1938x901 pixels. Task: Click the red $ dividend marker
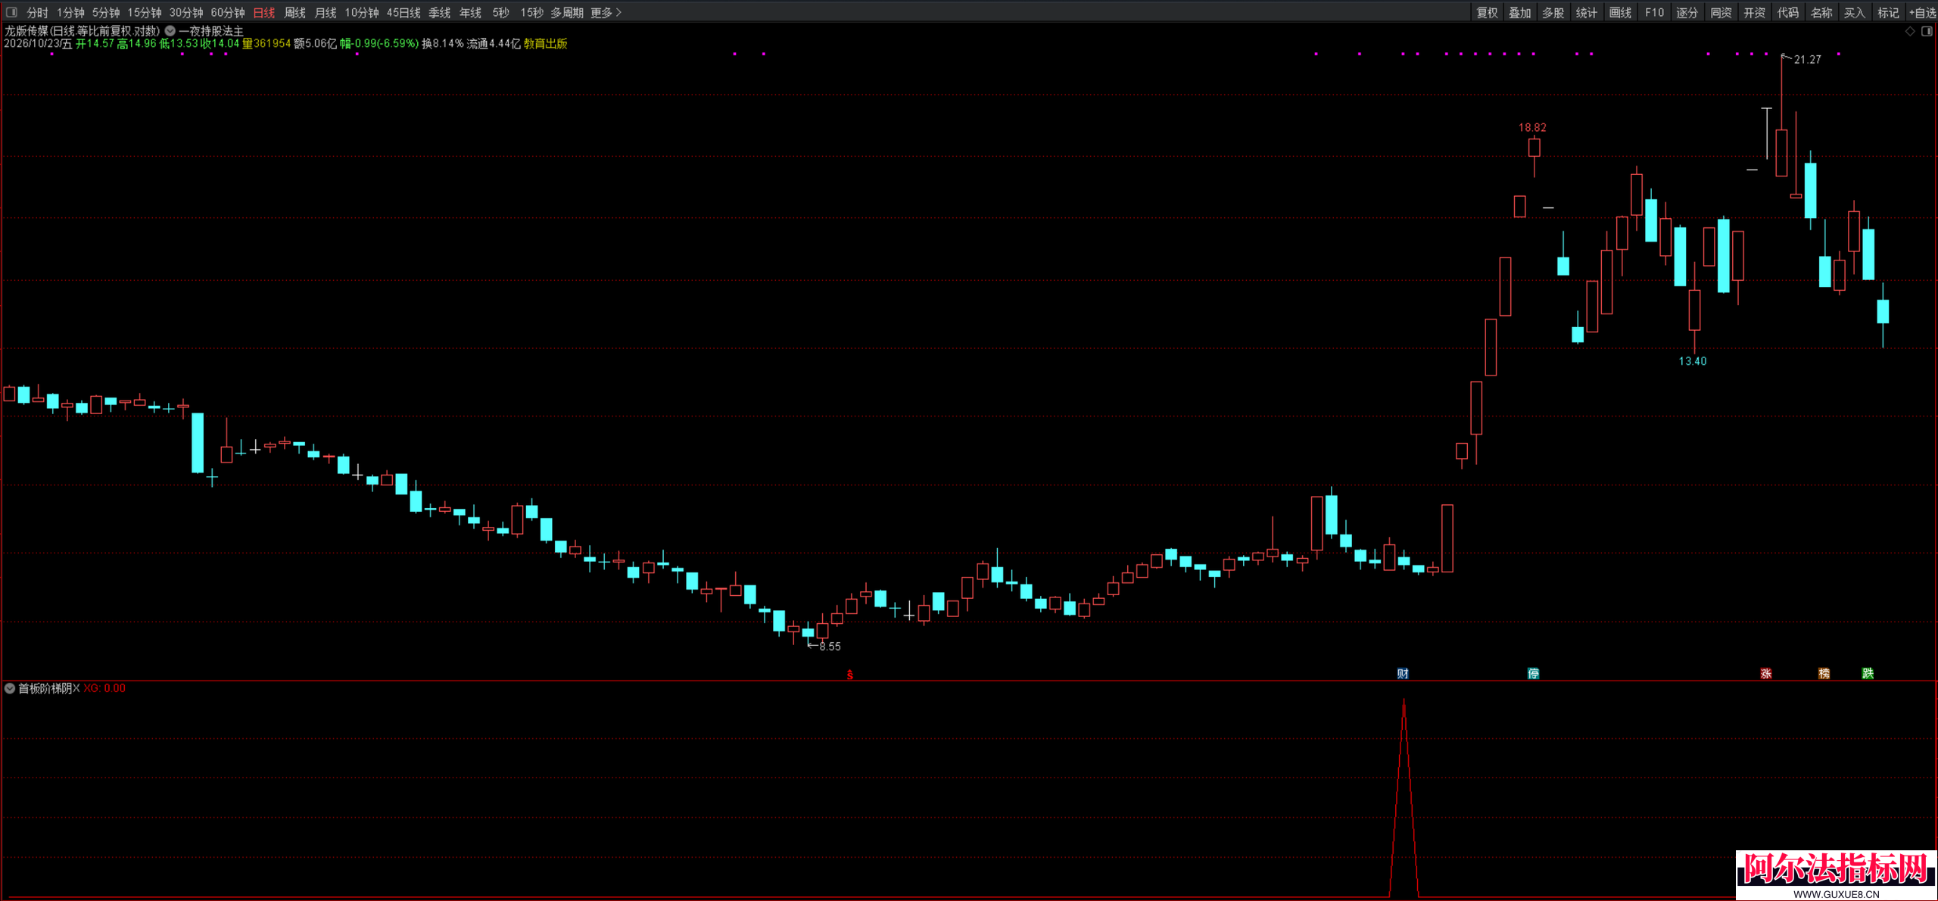850,675
